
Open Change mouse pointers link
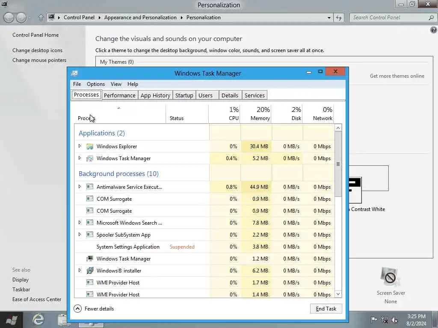tap(39, 60)
